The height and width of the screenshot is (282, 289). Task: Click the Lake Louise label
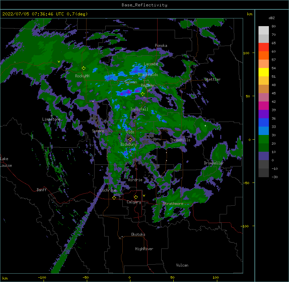6,162
